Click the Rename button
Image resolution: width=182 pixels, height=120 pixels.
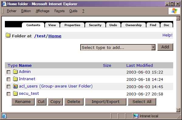(x=23, y=102)
